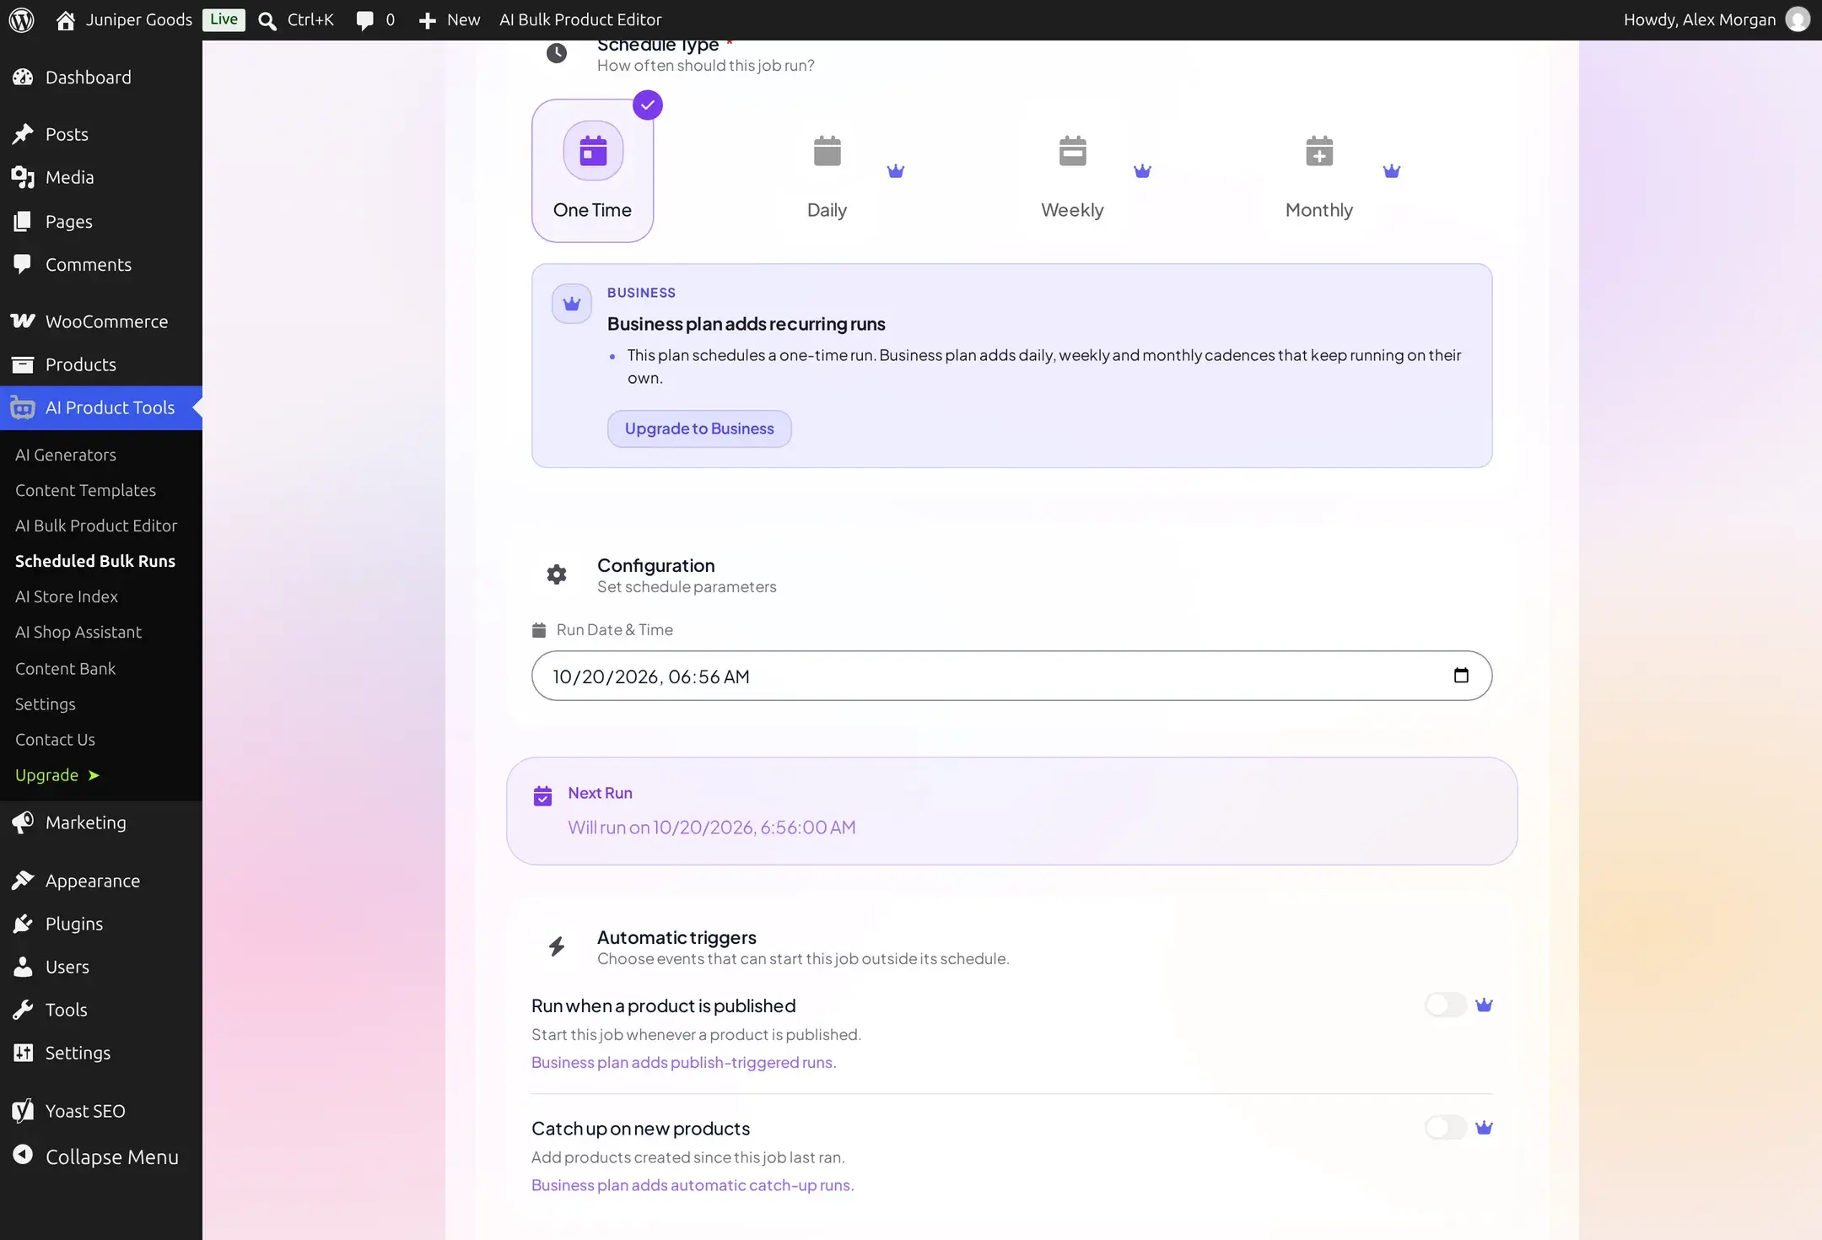Click the New plus icon
This screenshot has width=1822, height=1240.
[x=428, y=20]
